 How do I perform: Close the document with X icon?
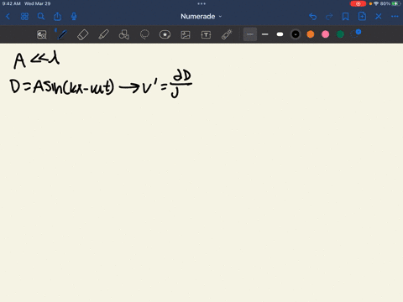[x=379, y=17]
